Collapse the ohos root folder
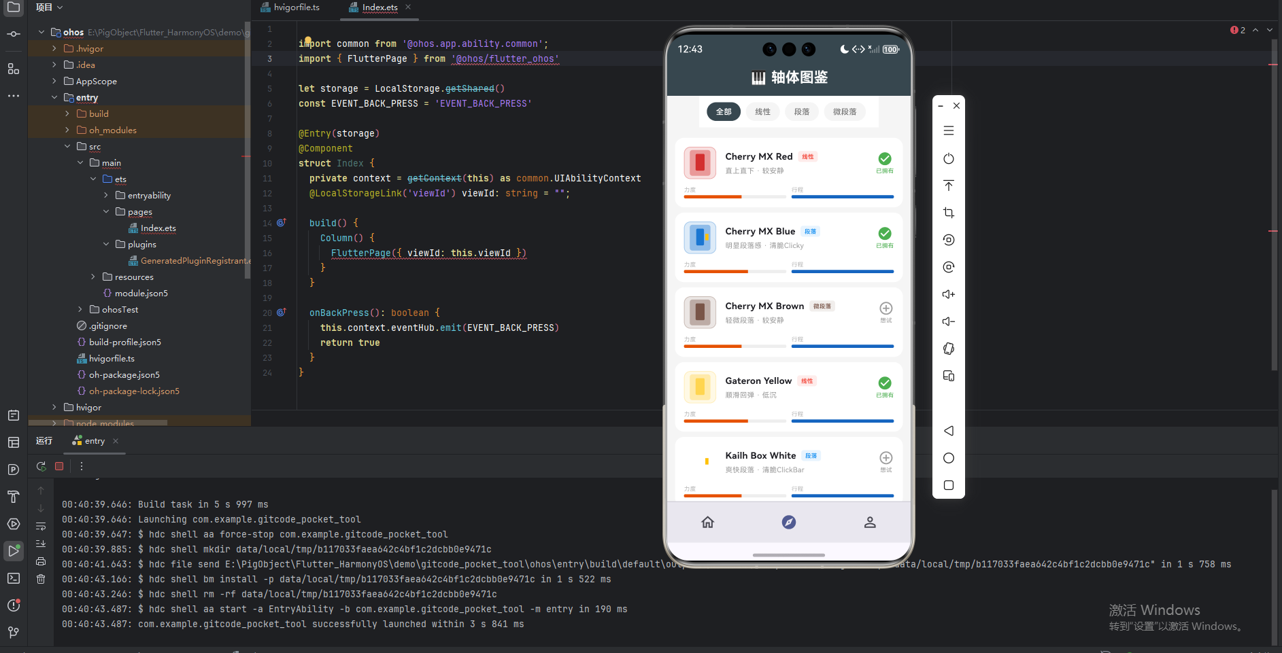 tap(41, 32)
